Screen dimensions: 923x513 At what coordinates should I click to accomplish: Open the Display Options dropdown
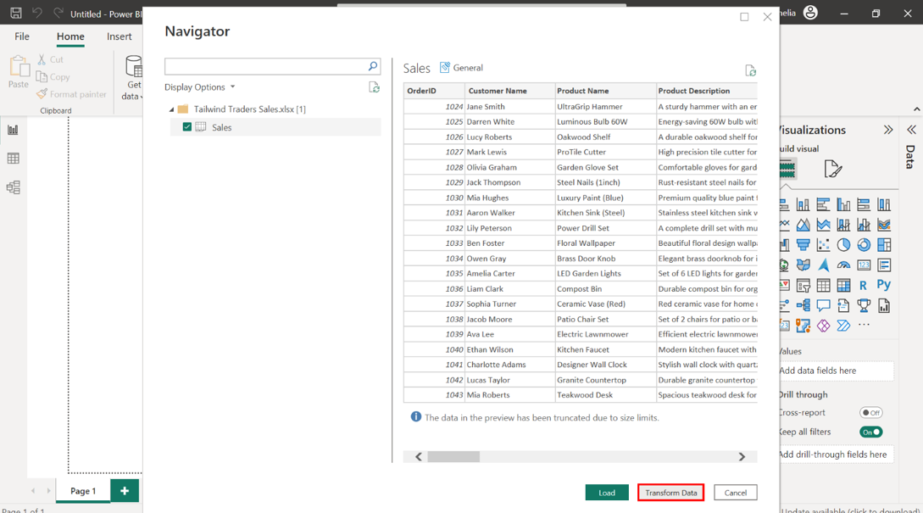pyautogui.click(x=200, y=87)
